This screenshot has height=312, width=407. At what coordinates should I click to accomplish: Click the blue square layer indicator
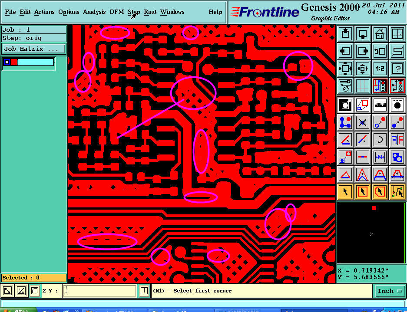pos(7,62)
